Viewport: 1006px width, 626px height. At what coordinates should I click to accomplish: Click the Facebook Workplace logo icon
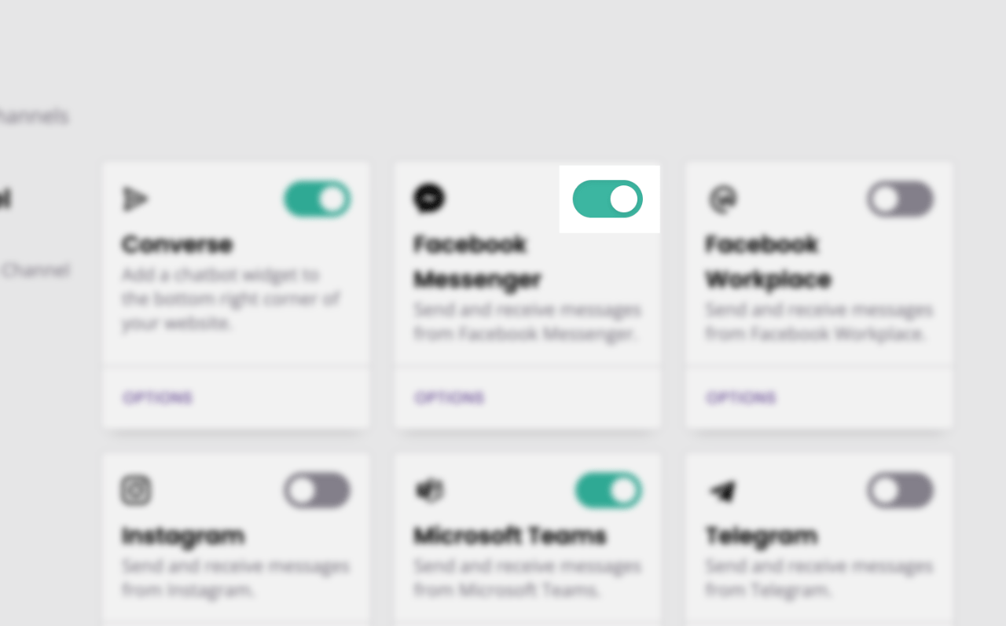coord(721,200)
